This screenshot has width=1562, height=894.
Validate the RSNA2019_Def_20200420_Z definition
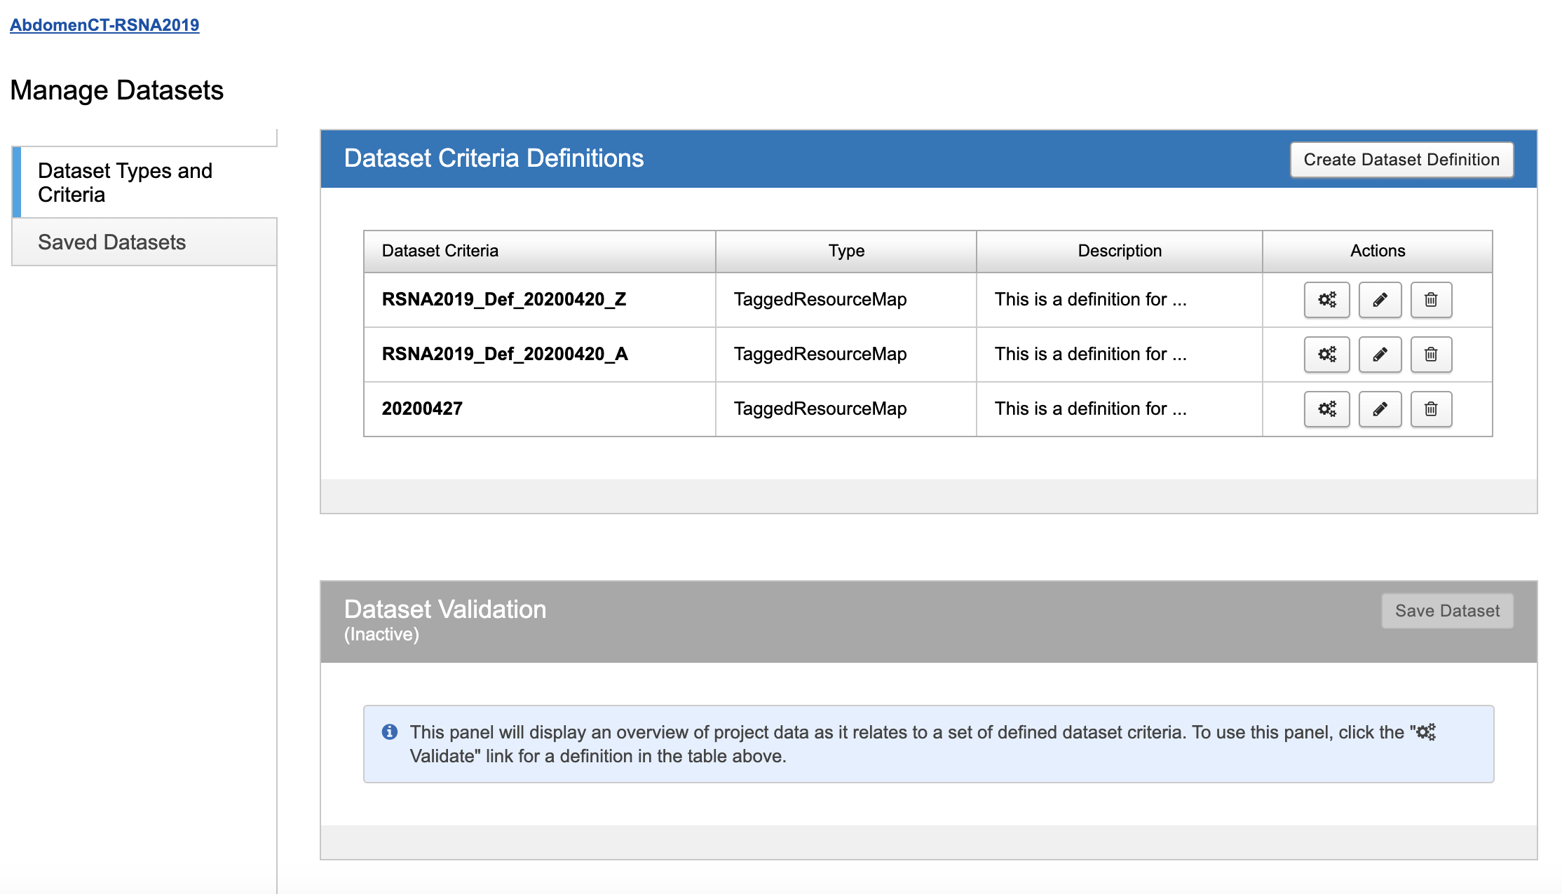tap(1326, 300)
